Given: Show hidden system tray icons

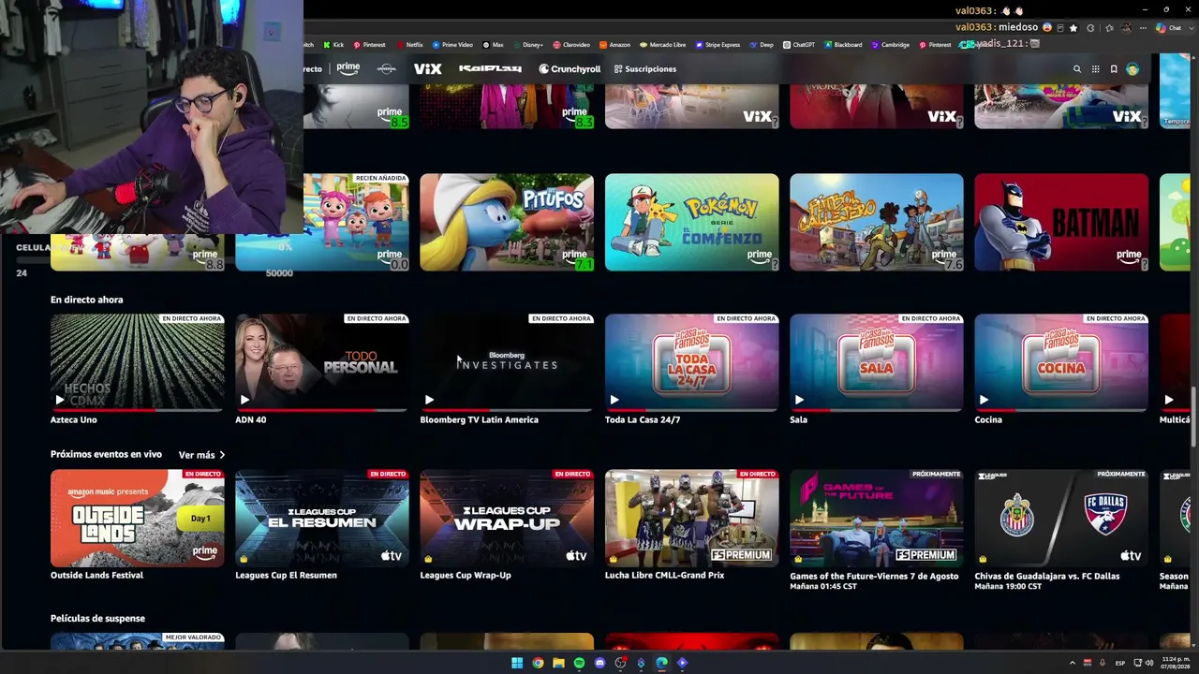Looking at the screenshot, I should [1073, 663].
